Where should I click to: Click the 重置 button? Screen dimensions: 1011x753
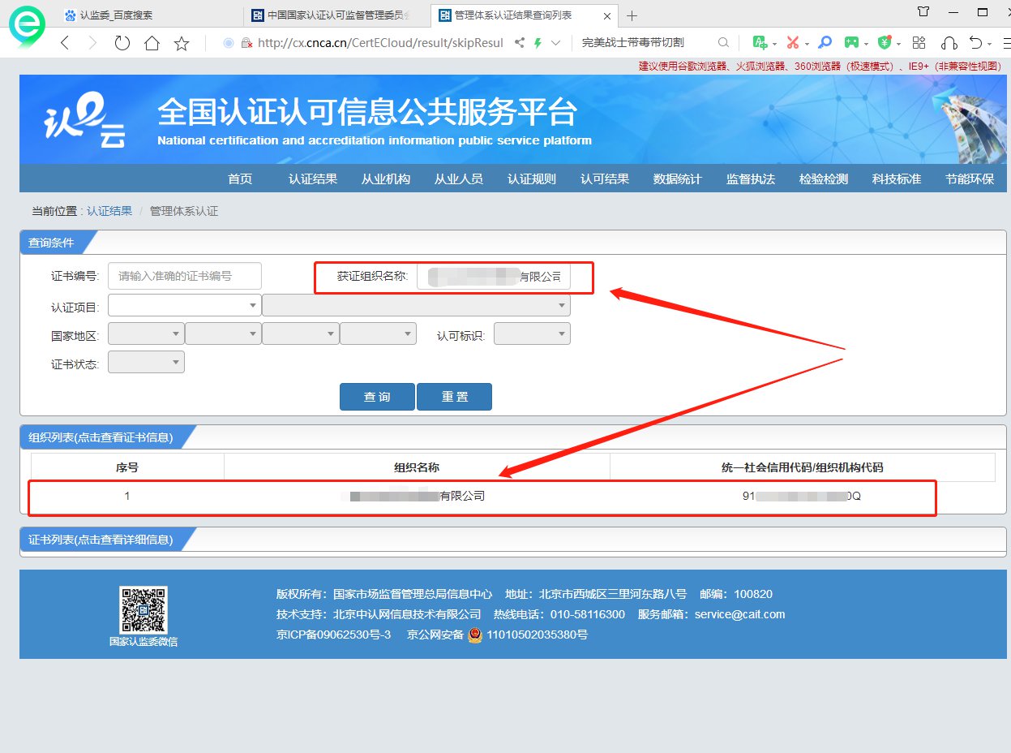pyautogui.click(x=454, y=397)
